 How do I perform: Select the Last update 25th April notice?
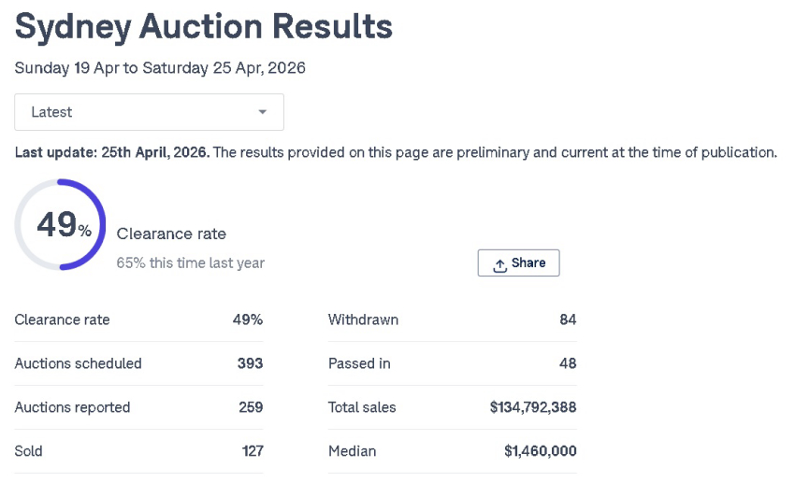click(112, 152)
